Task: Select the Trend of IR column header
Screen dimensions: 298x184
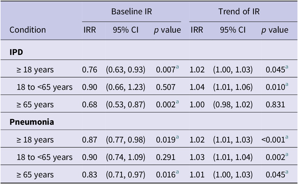Action: (x=239, y=11)
